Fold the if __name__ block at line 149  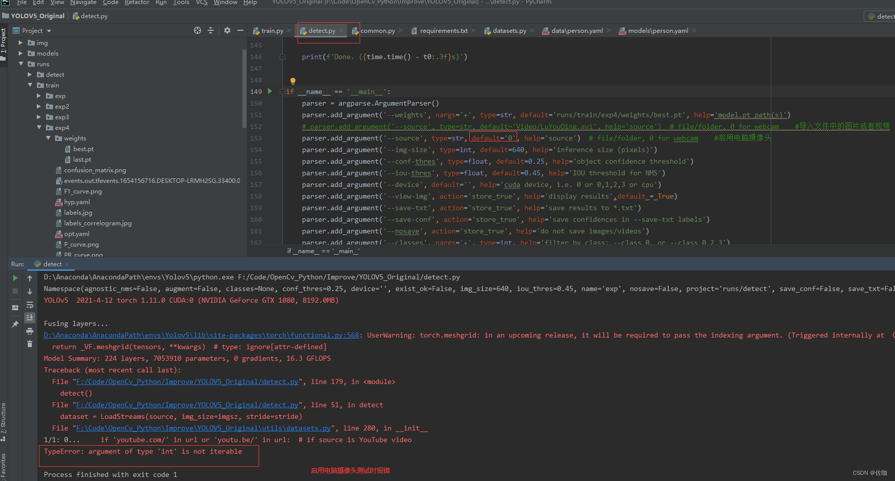point(283,91)
